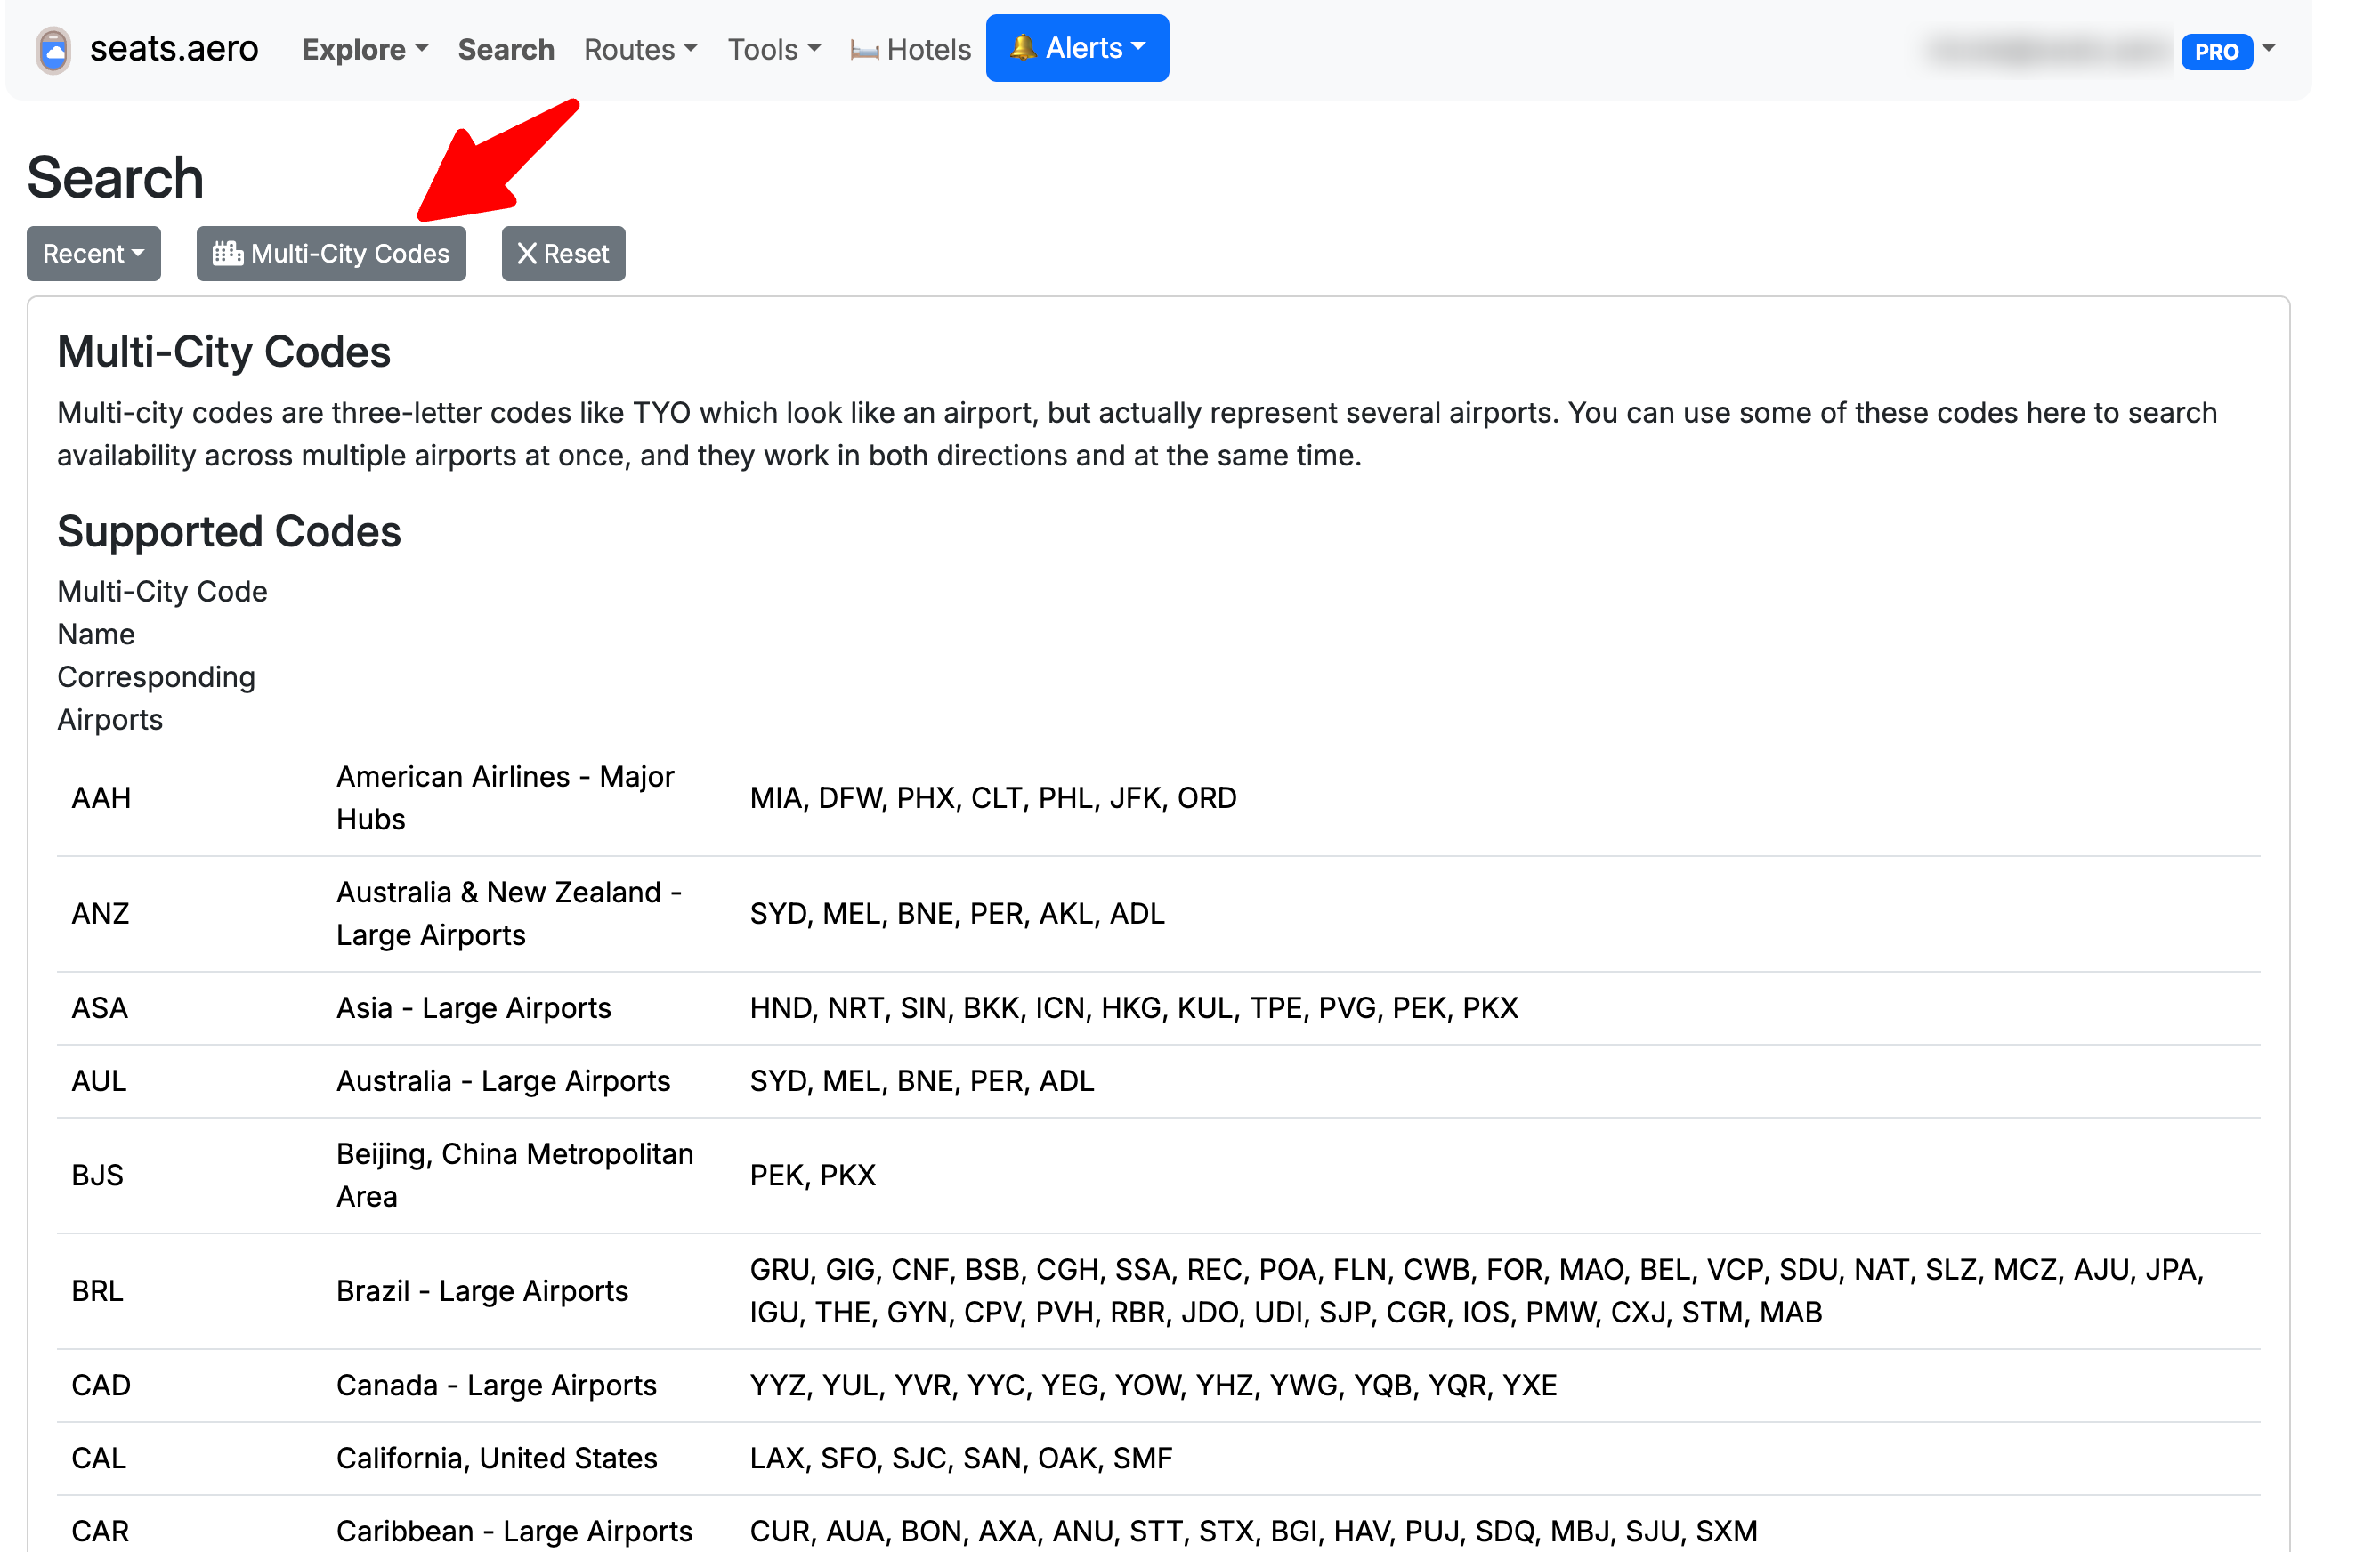Image resolution: width=2380 pixels, height=1552 pixels.
Task: Select the ANZ code cell
Action: tap(100, 914)
